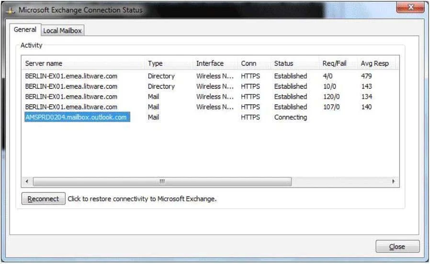
Task: Click the Avg Resp column header
Action: (x=376, y=63)
